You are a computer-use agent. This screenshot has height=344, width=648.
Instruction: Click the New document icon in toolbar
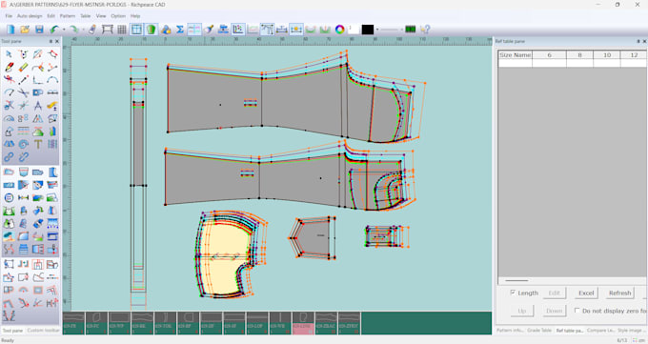pos(10,30)
